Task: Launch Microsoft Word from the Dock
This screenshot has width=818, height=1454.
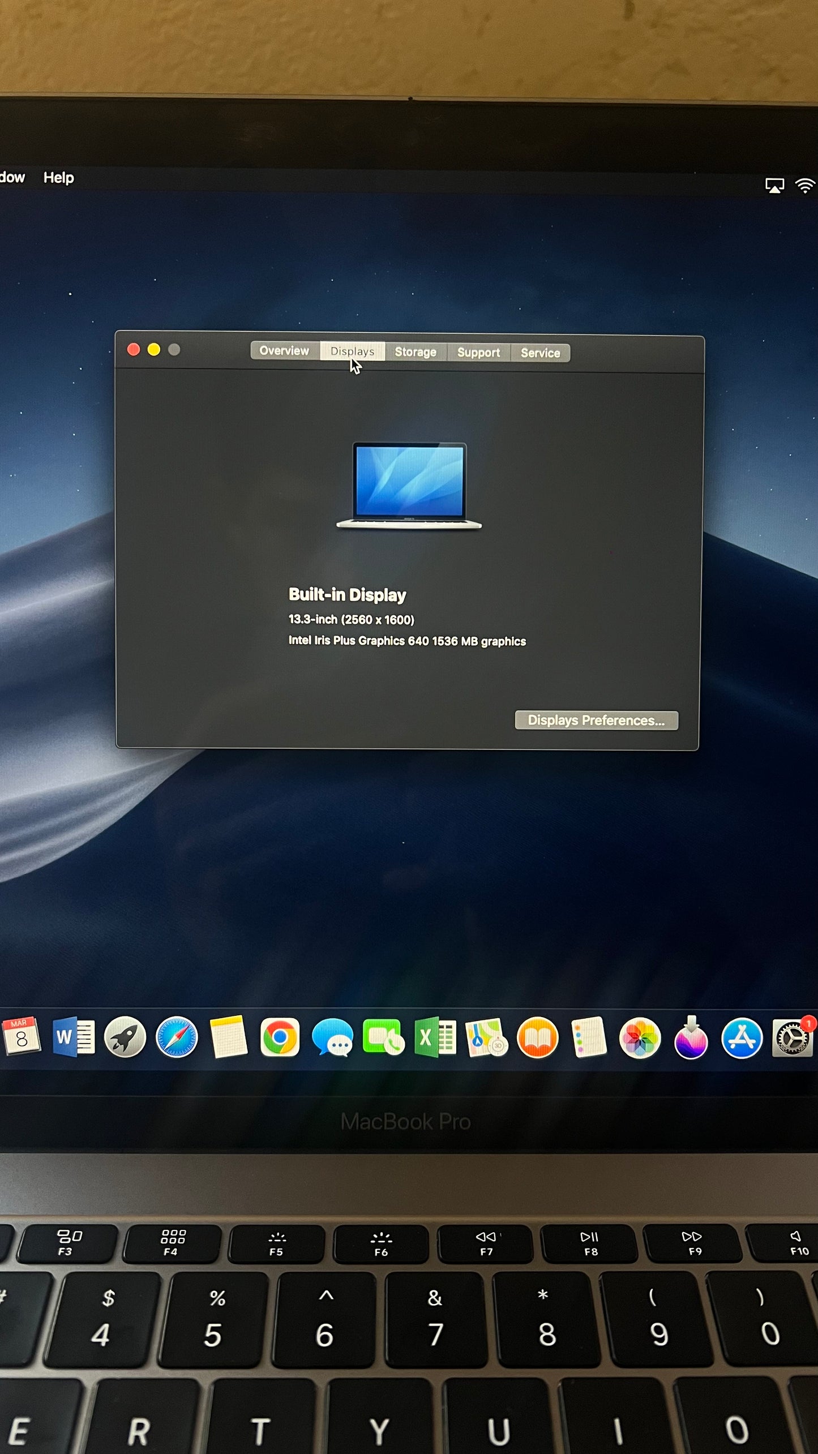Action: click(x=74, y=1037)
